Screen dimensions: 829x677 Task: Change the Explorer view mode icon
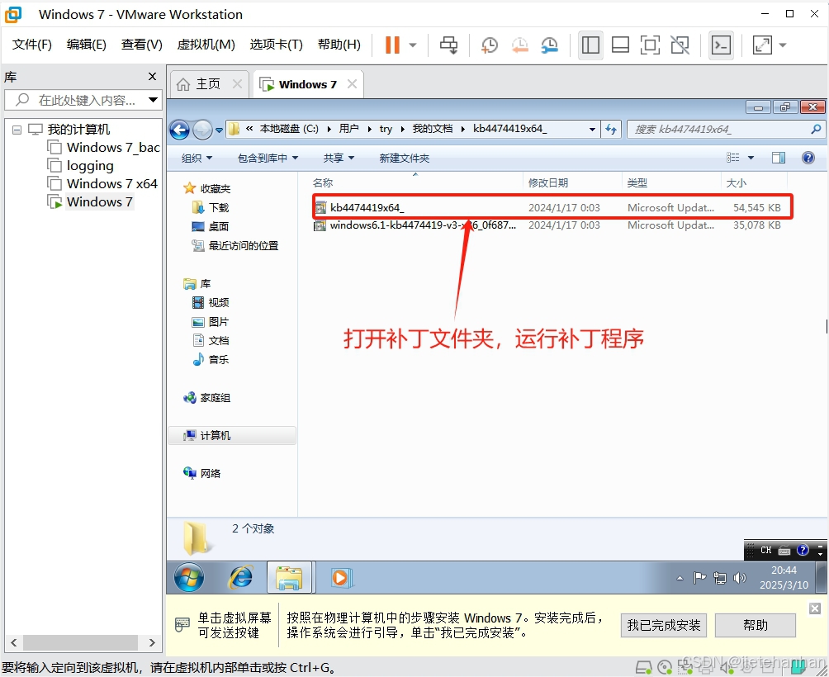click(732, 158)
